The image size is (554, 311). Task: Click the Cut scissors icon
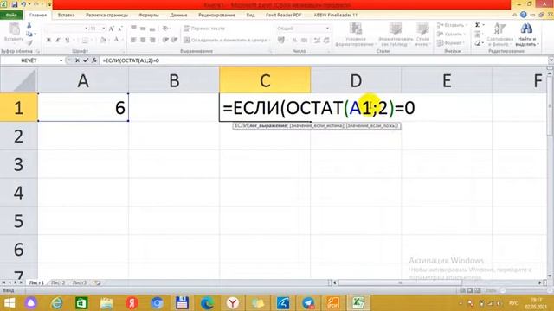pos(29,26)
